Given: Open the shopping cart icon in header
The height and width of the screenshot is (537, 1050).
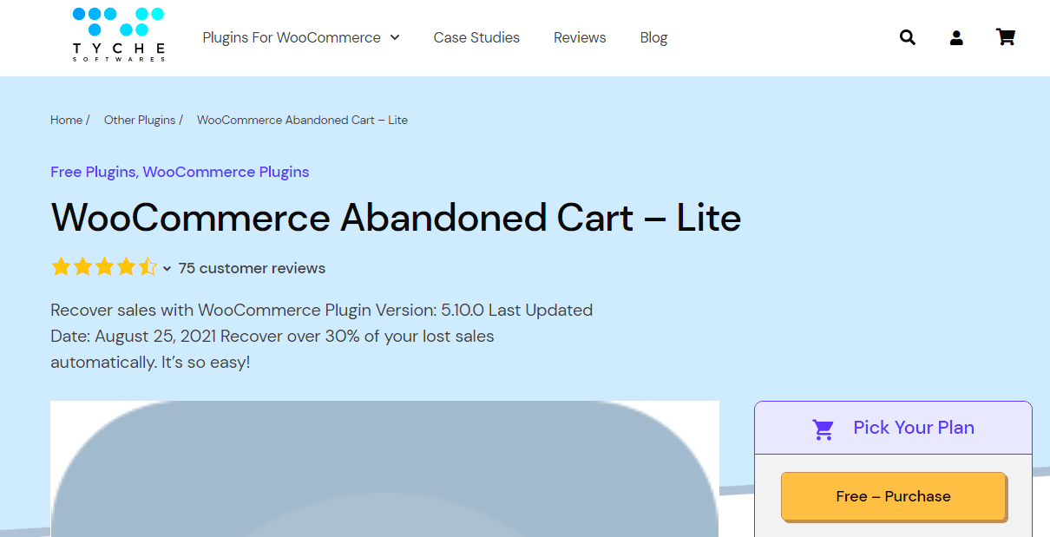Looking at the screenshot, I should [x=1006, y=37].
